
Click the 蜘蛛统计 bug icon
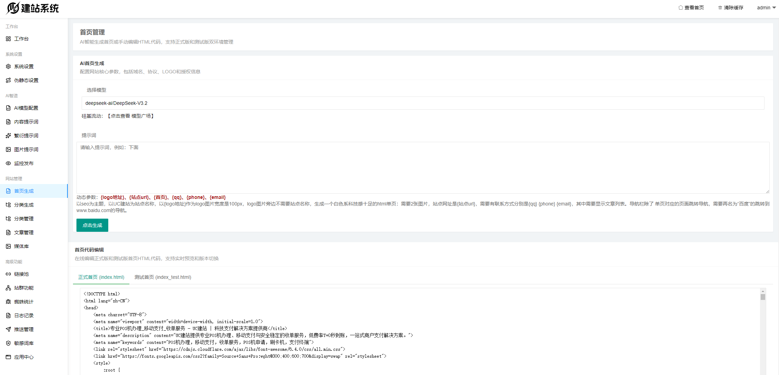click(8, 302)
